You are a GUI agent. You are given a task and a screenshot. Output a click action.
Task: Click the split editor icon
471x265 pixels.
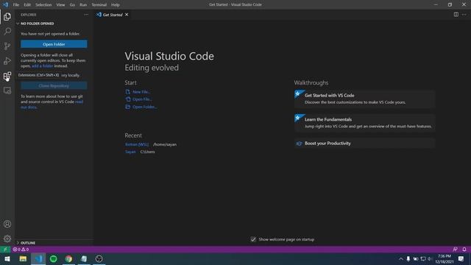456,15
